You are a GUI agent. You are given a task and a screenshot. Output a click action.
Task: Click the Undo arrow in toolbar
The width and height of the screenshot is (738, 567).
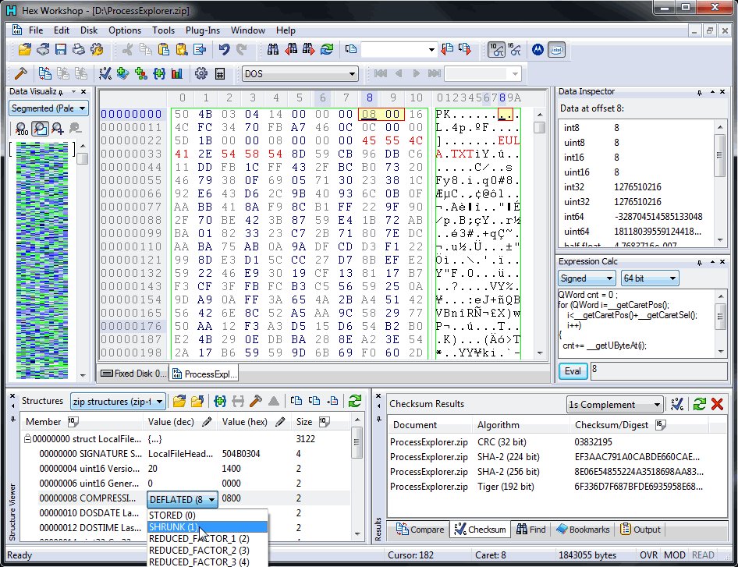224,50
